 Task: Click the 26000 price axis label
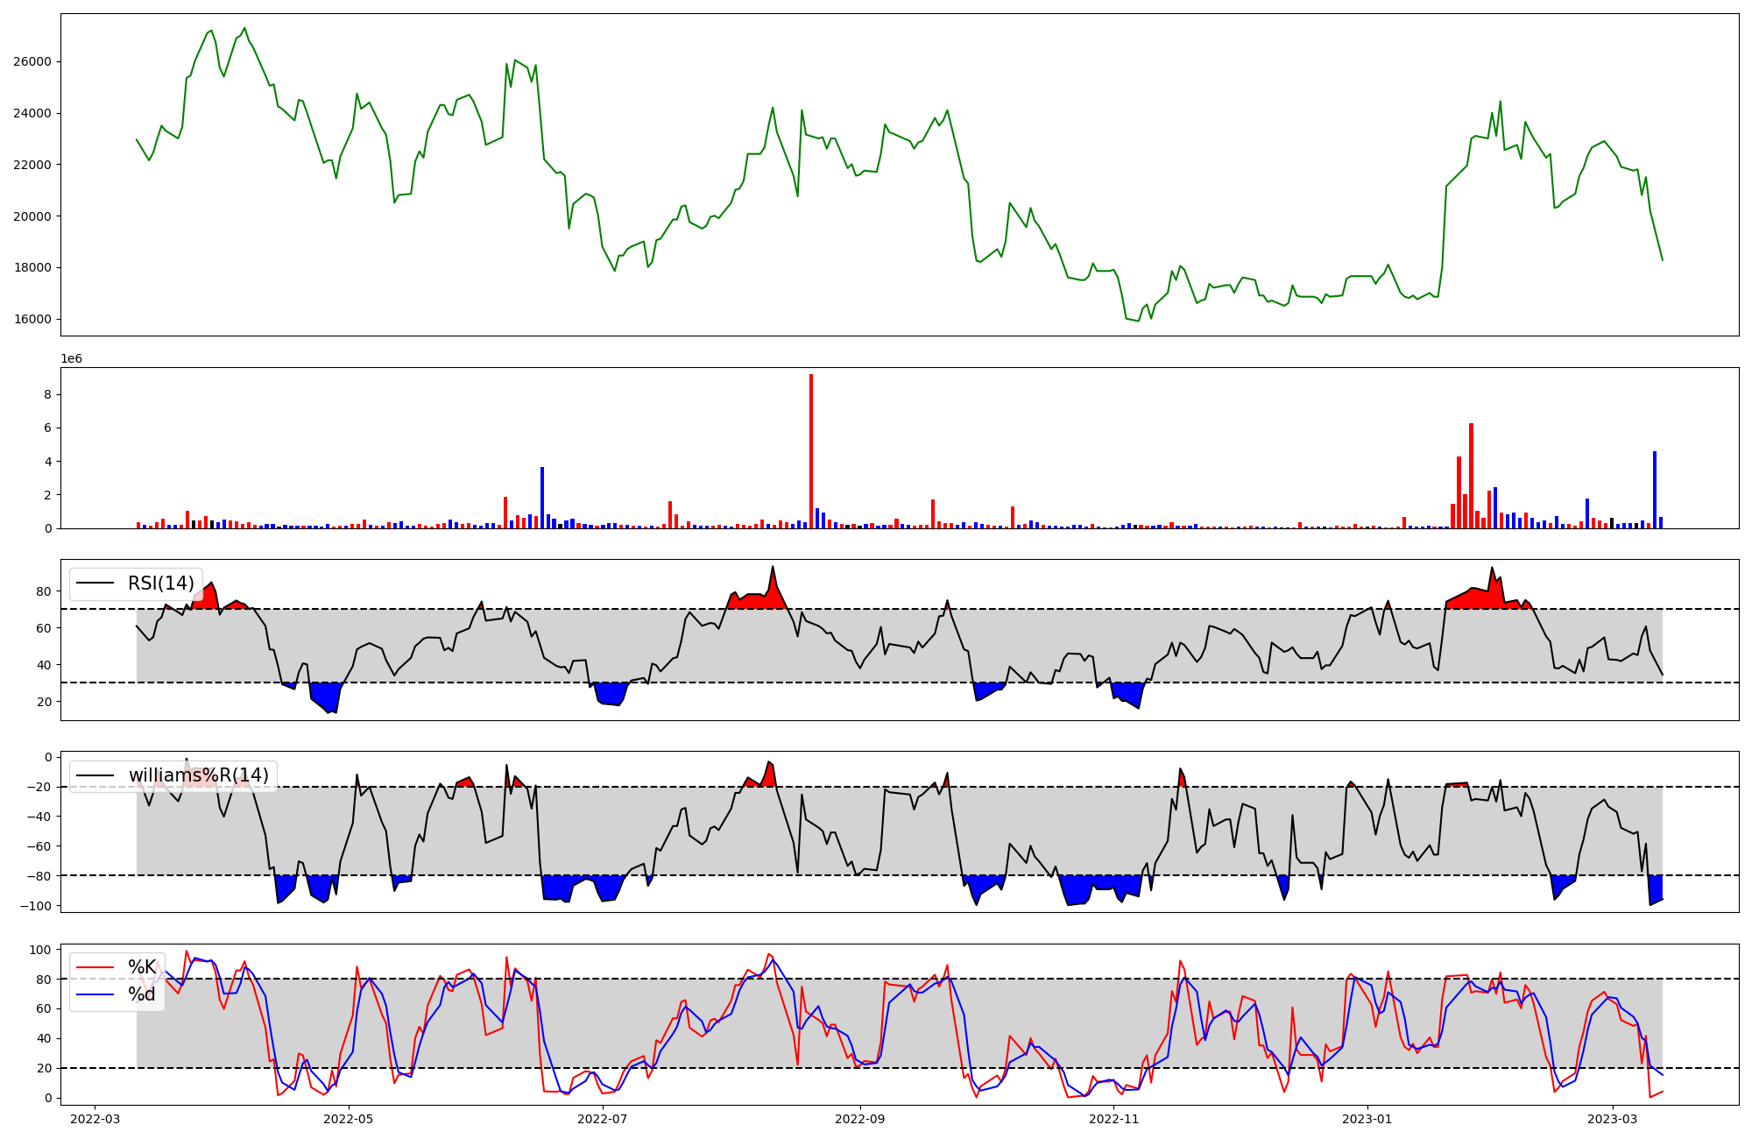(x=32, y=62)
